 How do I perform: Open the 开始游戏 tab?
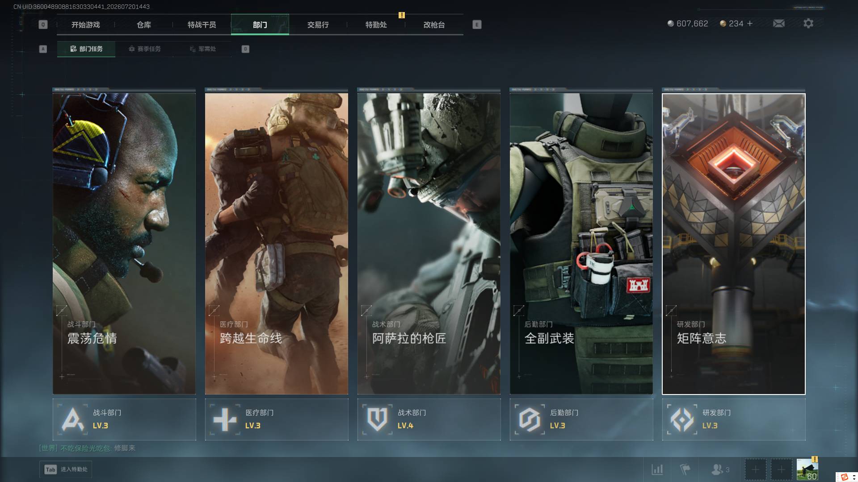85,25
